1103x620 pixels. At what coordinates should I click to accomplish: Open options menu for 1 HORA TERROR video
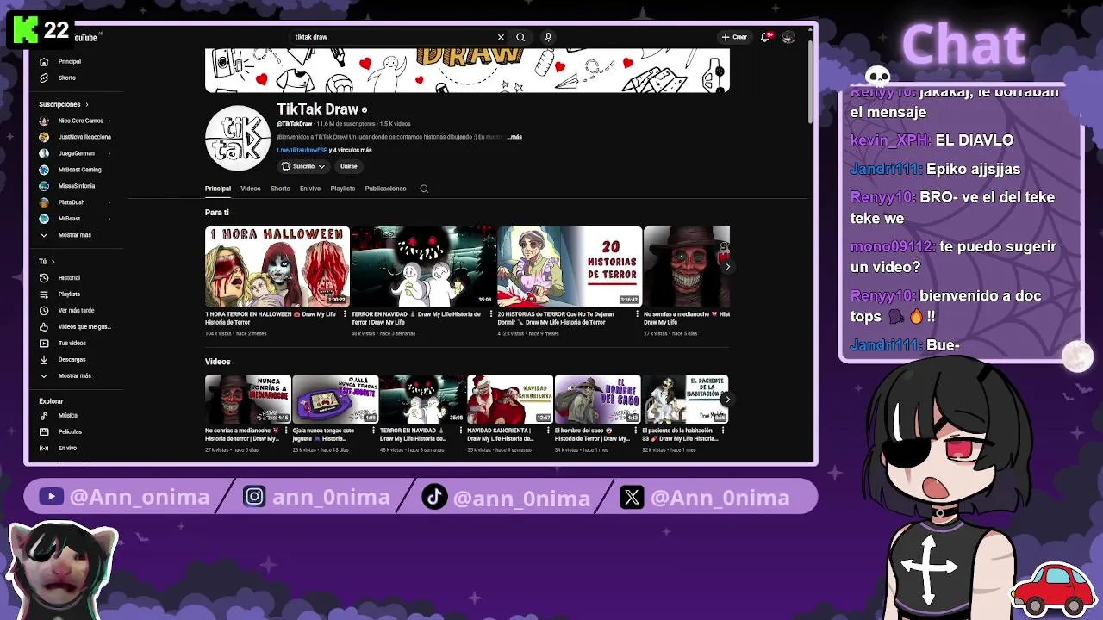345,314
